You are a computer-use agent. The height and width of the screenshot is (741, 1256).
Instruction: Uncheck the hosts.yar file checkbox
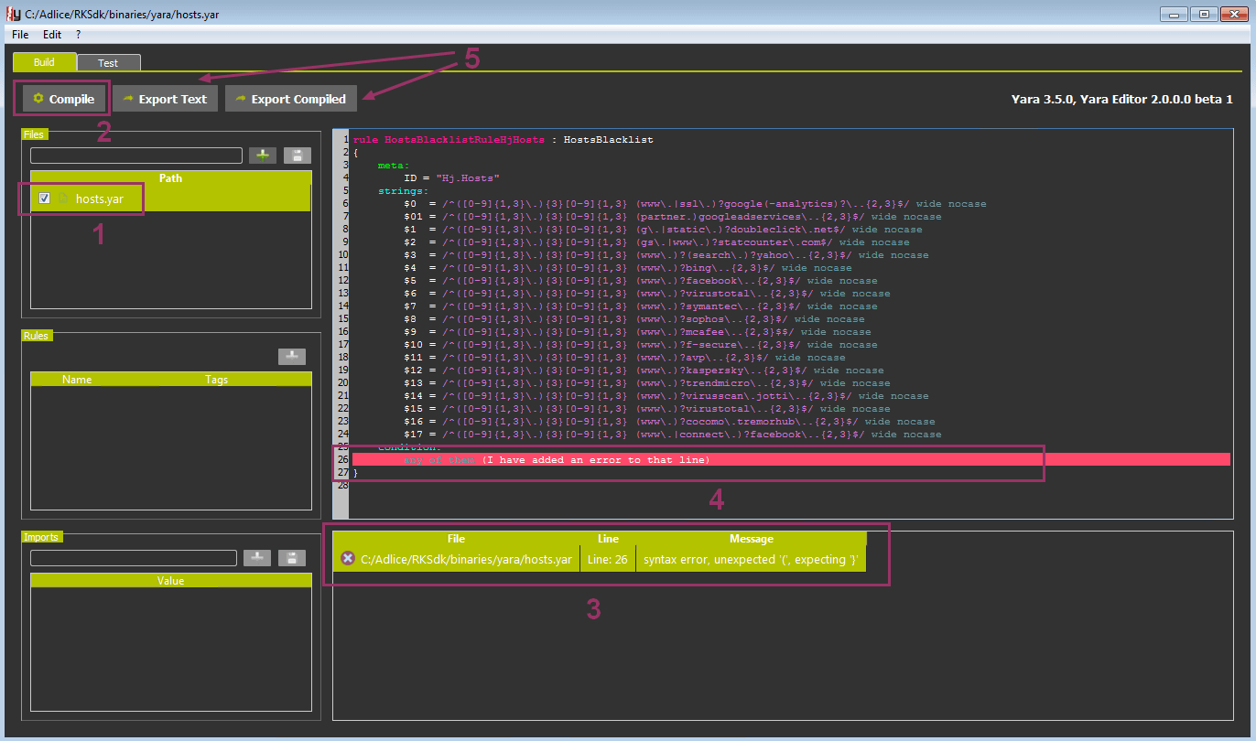click(x=44, y=198)
